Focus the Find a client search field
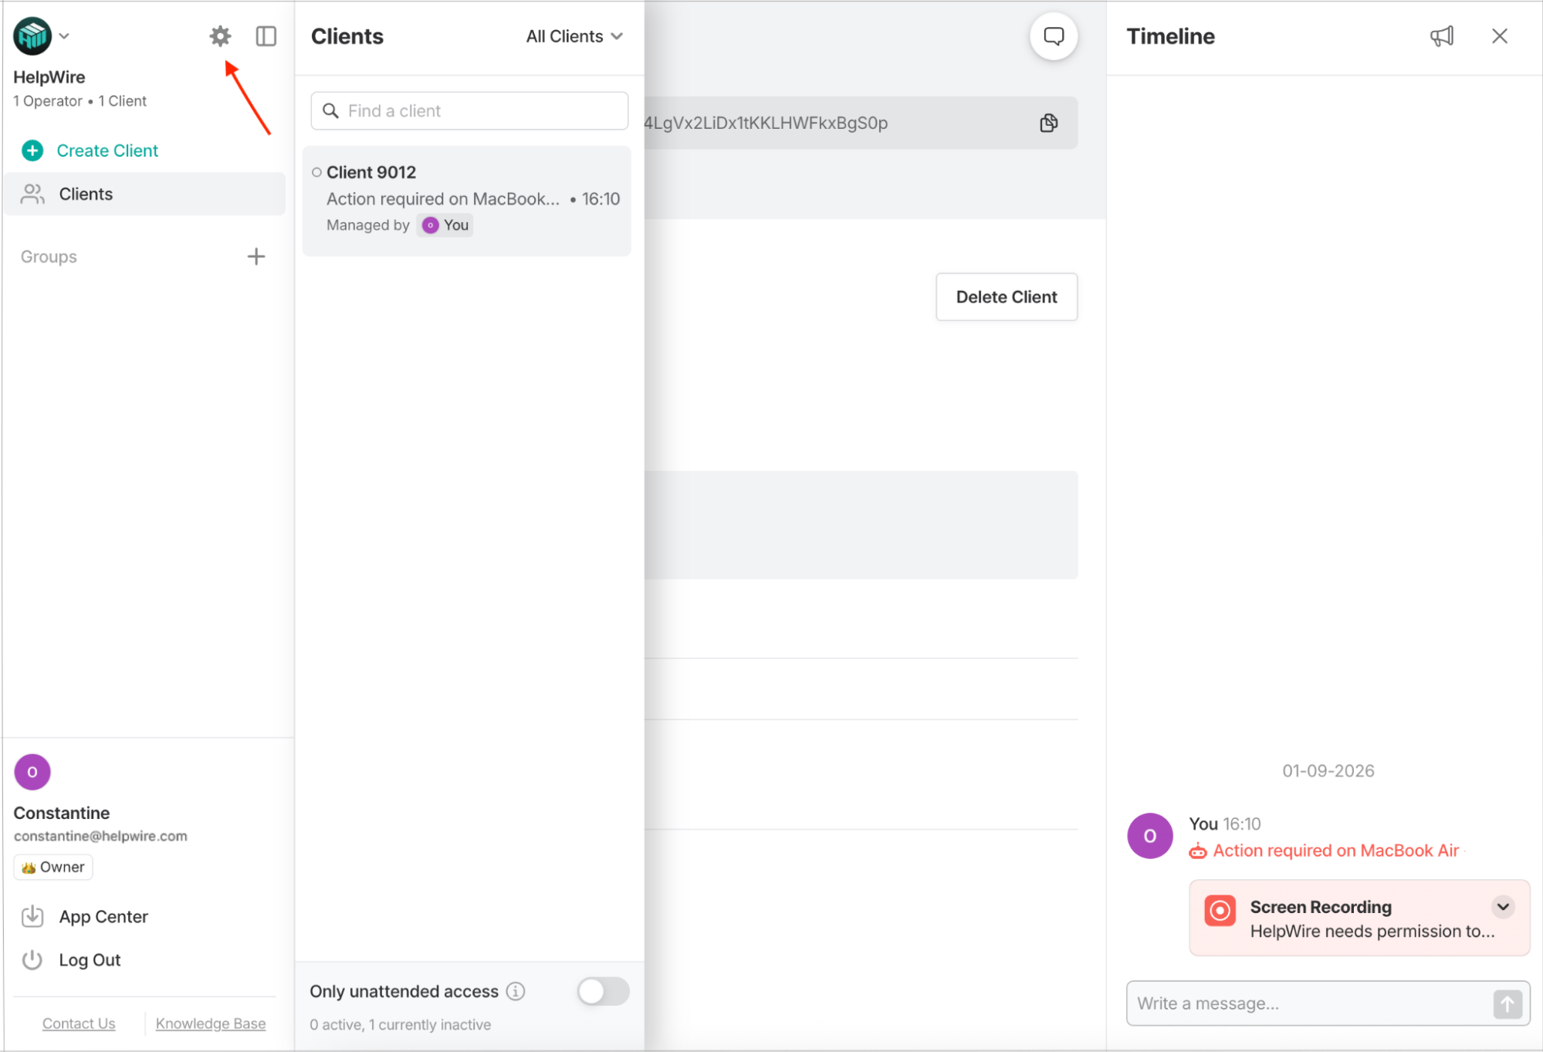This screenshot has height=1052, width=1543. (469, 110)
